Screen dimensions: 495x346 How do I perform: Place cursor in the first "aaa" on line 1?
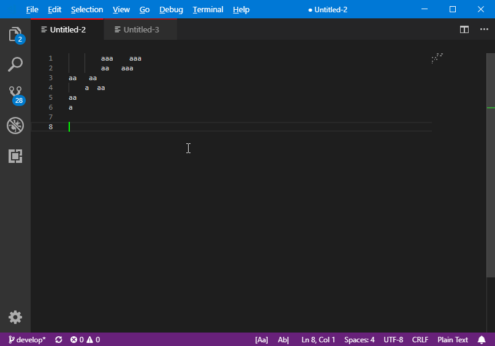click(107, 59)
